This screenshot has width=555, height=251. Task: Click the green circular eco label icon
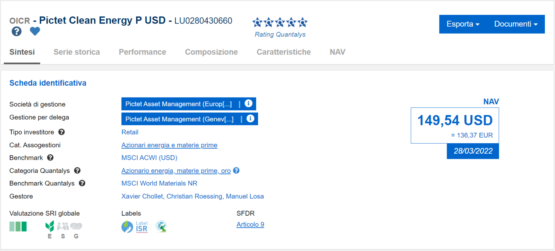(x=161, y=227)
